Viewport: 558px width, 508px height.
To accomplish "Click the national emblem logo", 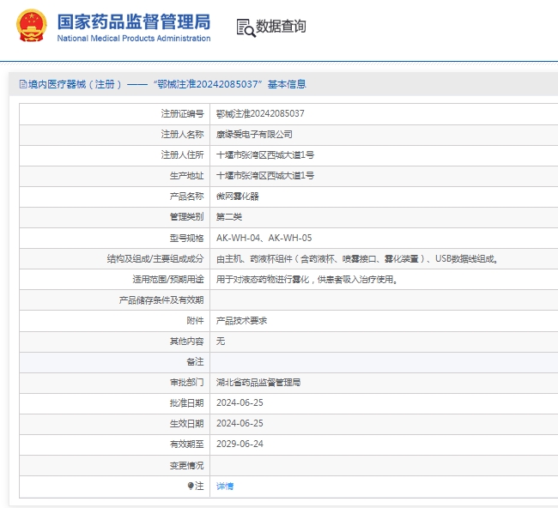I will (x=32, y=26).
